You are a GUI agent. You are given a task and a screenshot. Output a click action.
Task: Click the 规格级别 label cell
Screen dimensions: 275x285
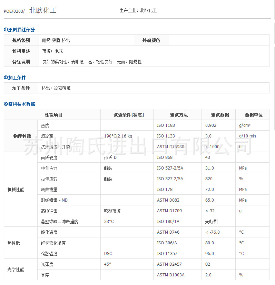click(x=21, y=40)
